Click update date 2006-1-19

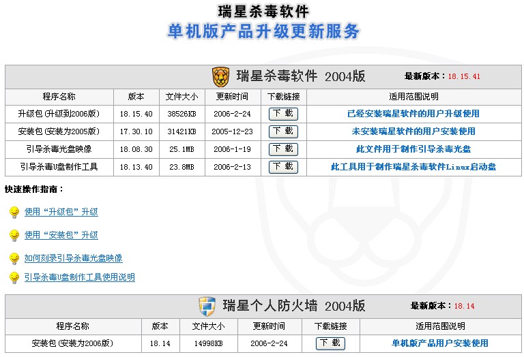[232, 149]
